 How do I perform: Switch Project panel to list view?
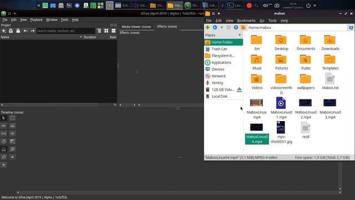[x=113, y=31]
